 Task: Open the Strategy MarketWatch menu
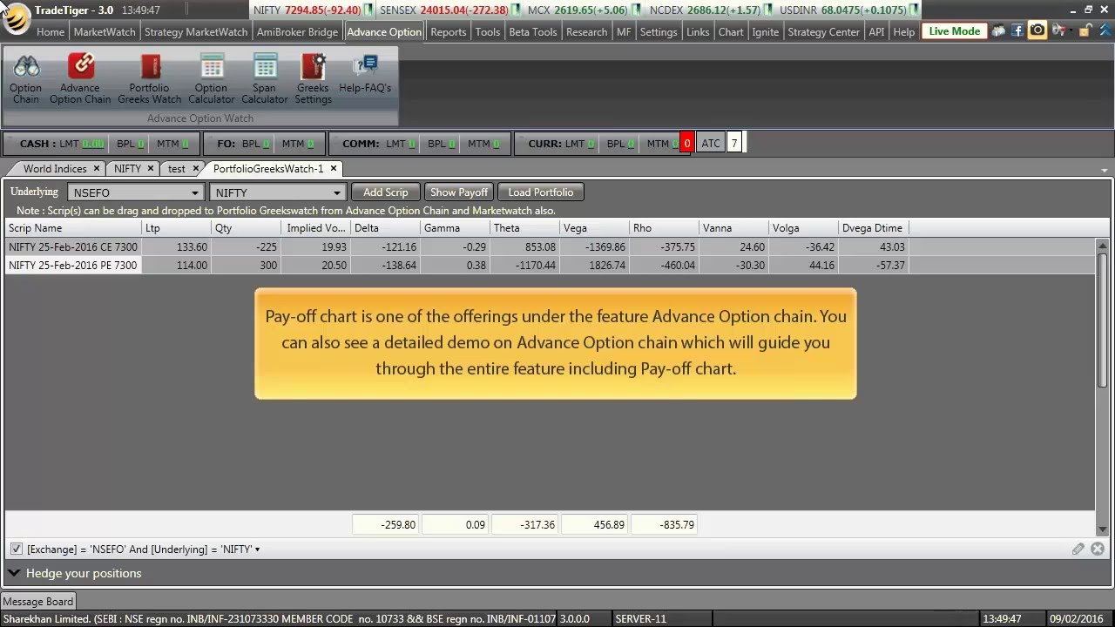click(x=196, y=31)
